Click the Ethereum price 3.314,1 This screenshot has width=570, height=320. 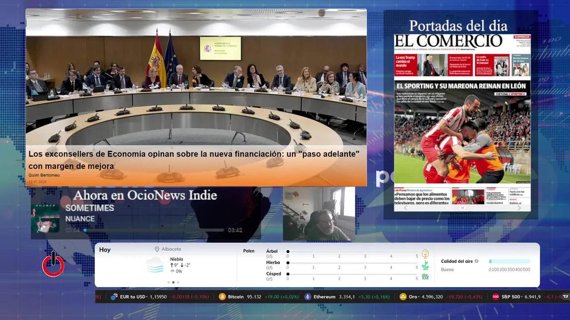[346, 297]
